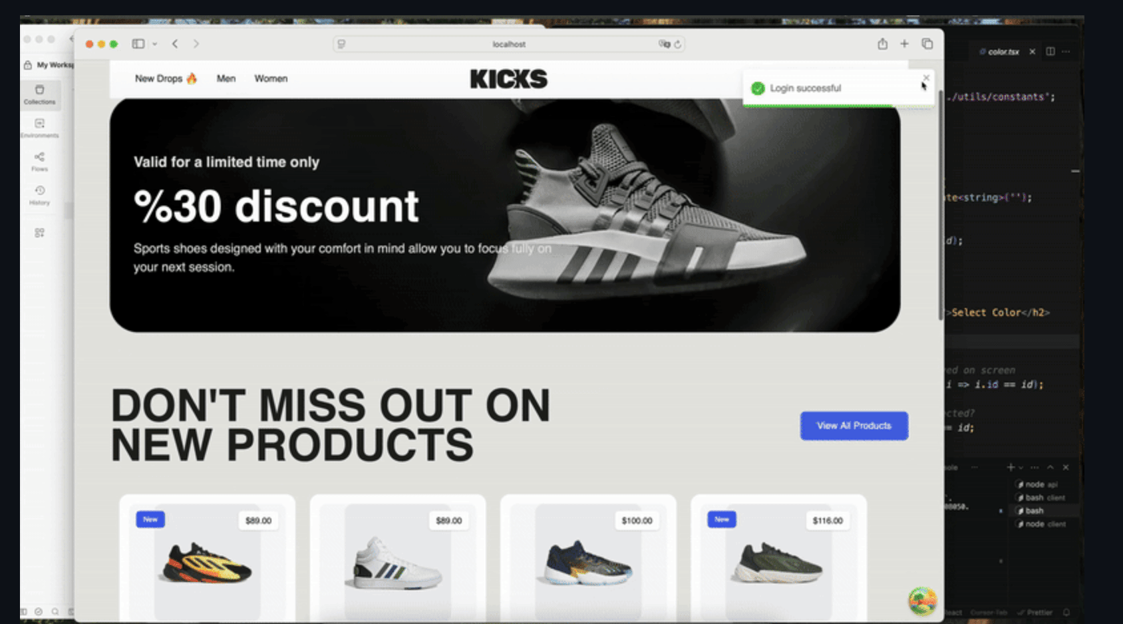Screen dimensions: 1123x624
Task: Open Flows in the Postman sidebar
Action: point(40,162)
